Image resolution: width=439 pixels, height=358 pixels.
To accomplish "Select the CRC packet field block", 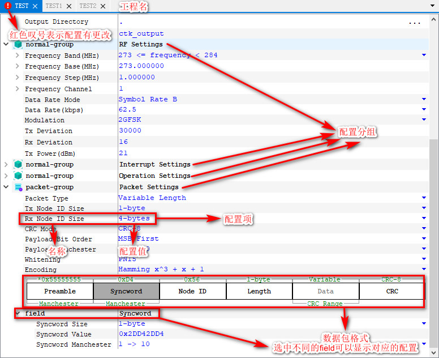I will point(391,291).
